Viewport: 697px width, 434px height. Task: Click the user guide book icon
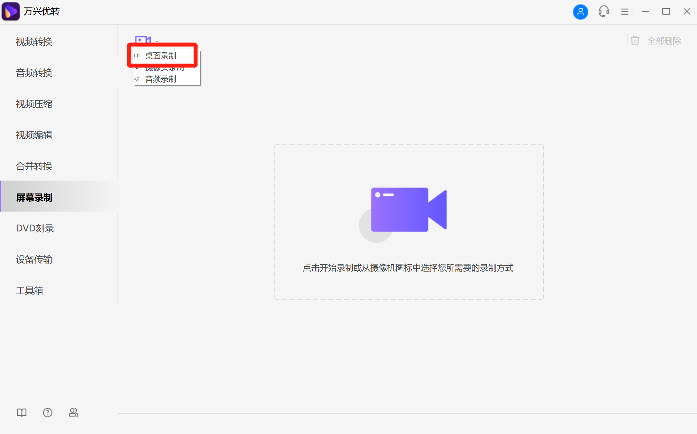click(x=21, y=412)
